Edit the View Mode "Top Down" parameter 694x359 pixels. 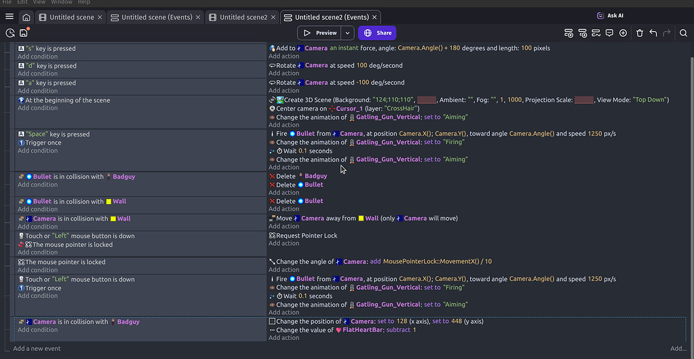coord(650,100)
